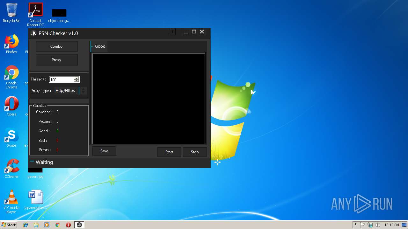Maximize the PSN Checker window
The height and width of the screenshot is (229, 408).
click(194, 32)
